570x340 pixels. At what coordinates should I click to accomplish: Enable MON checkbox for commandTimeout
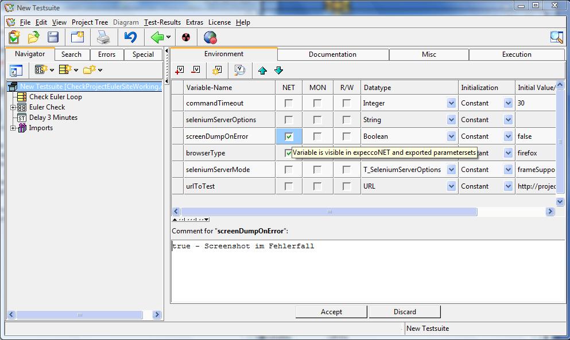point(317,103)
